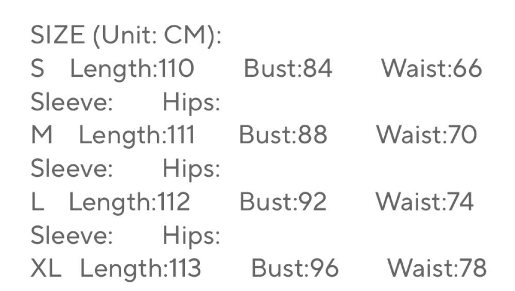Screen dimensions: 515x291
Task: Select the size M label
Action: coord(42,135)
